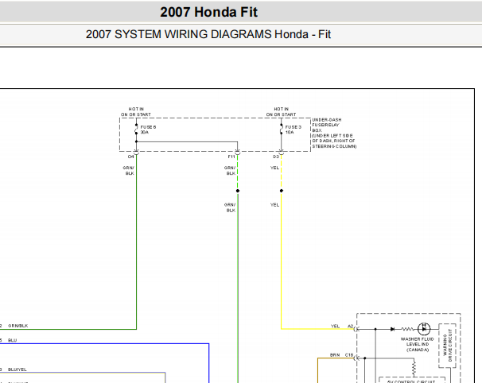482x383 pixels.
Task: Click the "GRN/BLK" label below the green splice dot
Action: 230,207
